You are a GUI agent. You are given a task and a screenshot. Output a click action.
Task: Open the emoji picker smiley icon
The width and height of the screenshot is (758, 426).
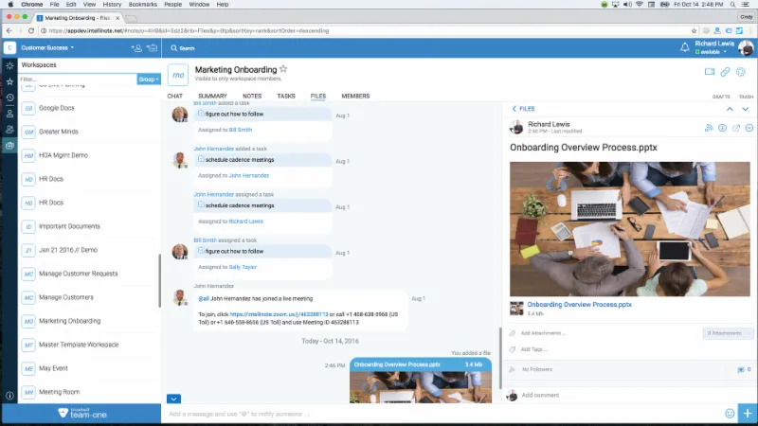click(730, 414)
